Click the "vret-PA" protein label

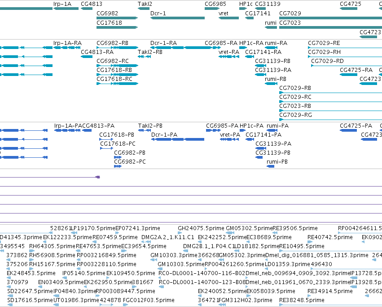pyautogui.click(x=230, y=135)
